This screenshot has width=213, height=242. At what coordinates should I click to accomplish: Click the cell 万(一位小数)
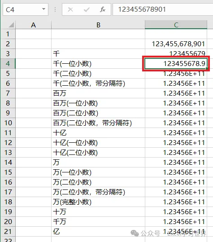pos(98,172)
